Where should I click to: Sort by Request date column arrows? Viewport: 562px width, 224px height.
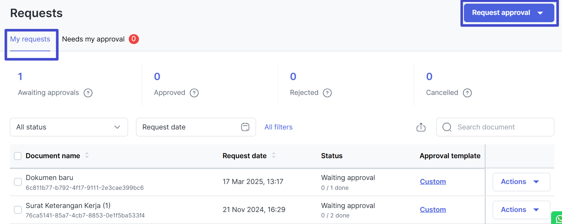[x=274, y=156]
